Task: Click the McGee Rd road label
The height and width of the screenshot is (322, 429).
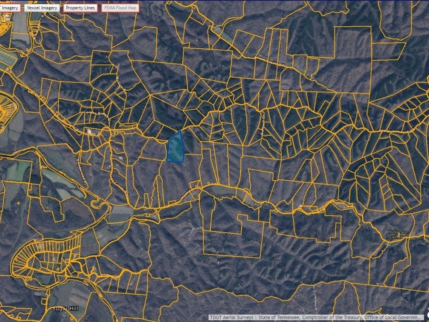Action: click(x=123, y=85)
